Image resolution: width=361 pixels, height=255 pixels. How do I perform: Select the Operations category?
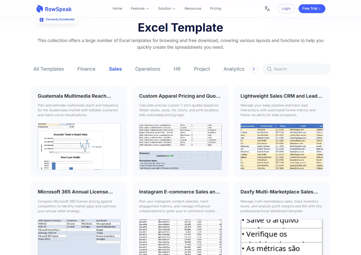tap(148, 69)
